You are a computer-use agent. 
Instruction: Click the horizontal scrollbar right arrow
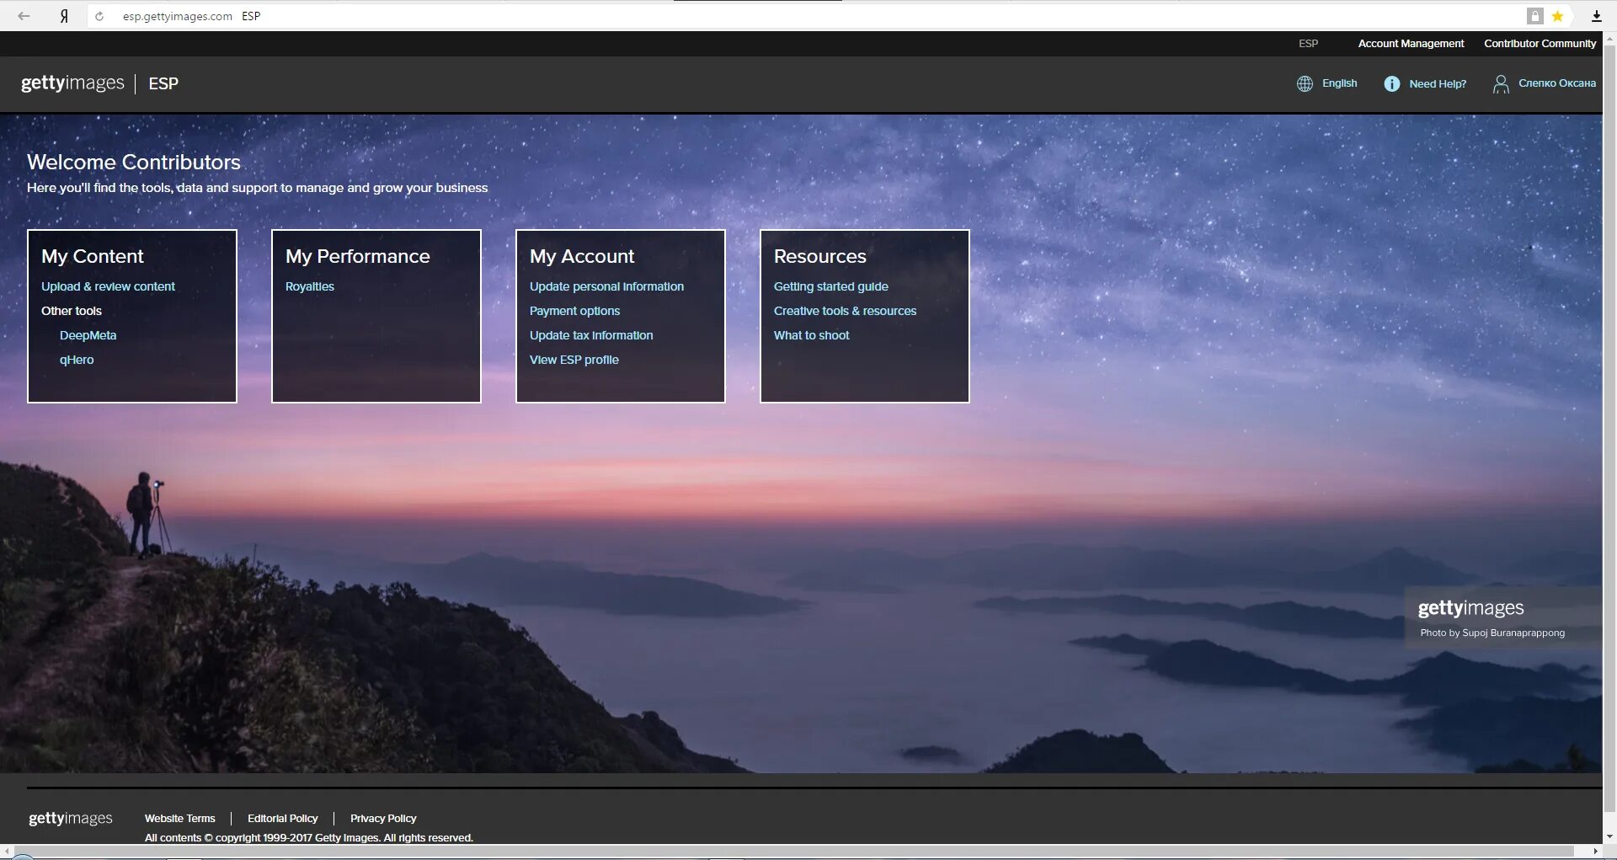[x=1595, y=852]
